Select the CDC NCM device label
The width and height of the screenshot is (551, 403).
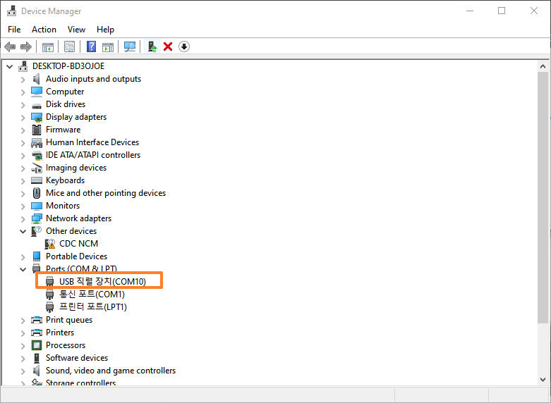78,244
